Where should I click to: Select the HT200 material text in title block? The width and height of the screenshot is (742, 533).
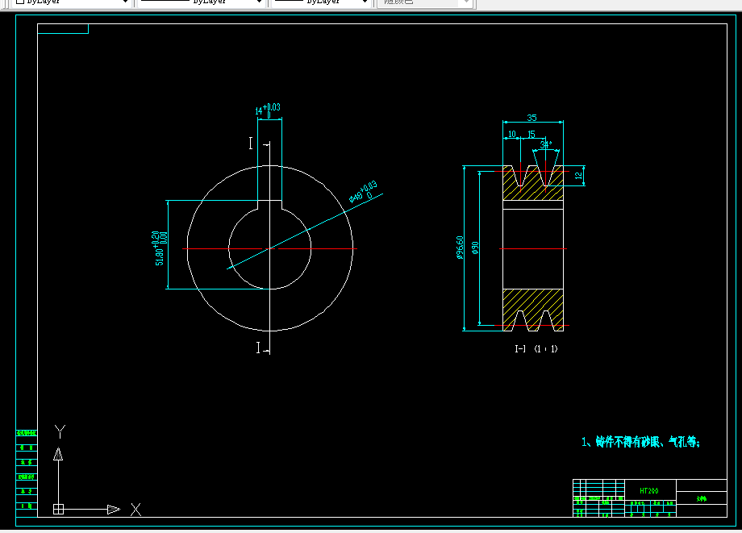(x=648, y=491)
